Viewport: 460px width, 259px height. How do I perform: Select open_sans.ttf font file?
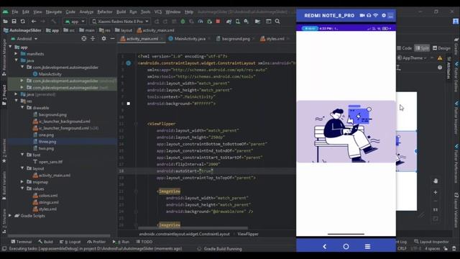pos(50,162)
